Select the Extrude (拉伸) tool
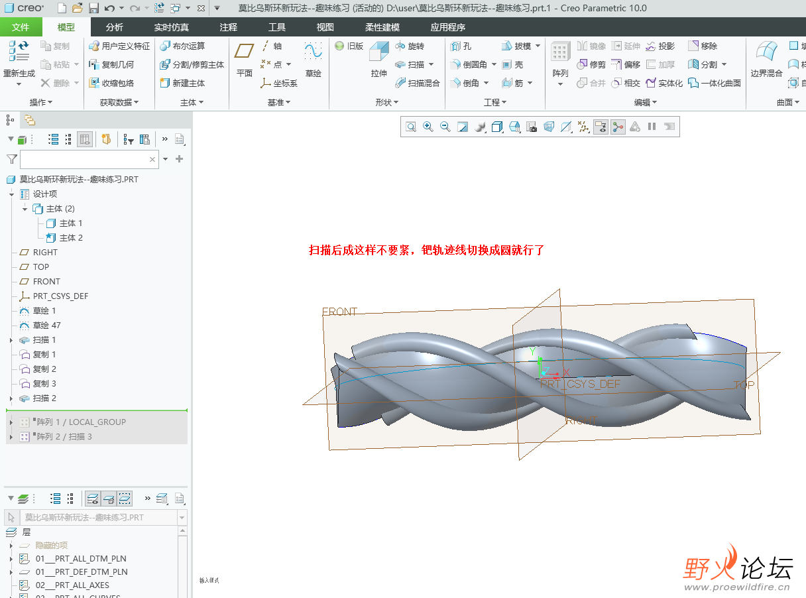The width and height of the screenshot is (806, 598). coord(379,60)
